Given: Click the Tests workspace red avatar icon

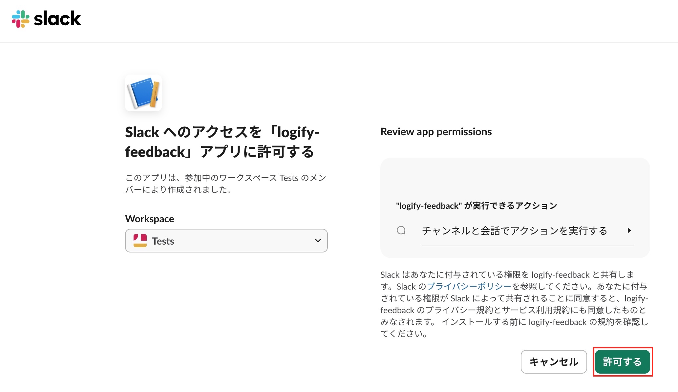Looking at the screenshot, I should (140, 241).
